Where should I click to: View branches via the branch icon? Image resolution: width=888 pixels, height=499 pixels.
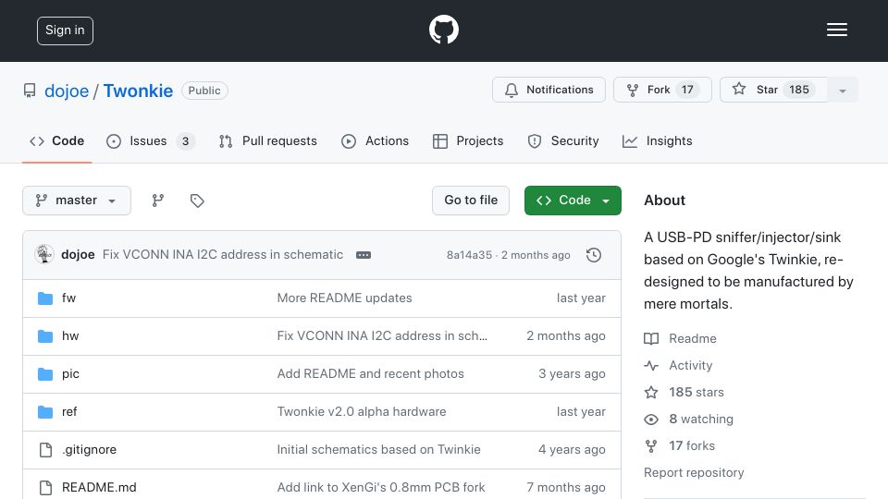point(158,201)
